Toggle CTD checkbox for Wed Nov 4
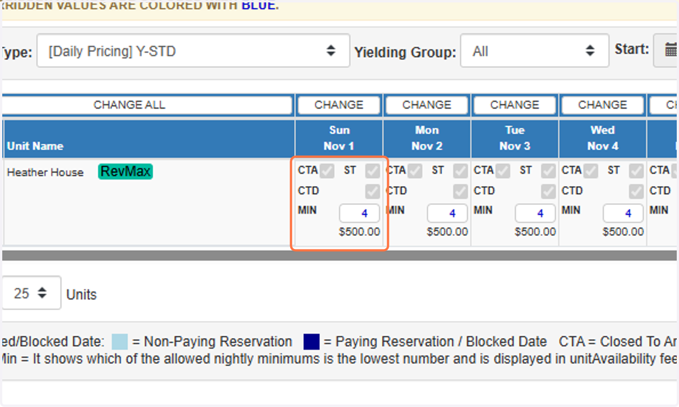Image resolution: width=679 pixels, height=407 pixels. 637,191
